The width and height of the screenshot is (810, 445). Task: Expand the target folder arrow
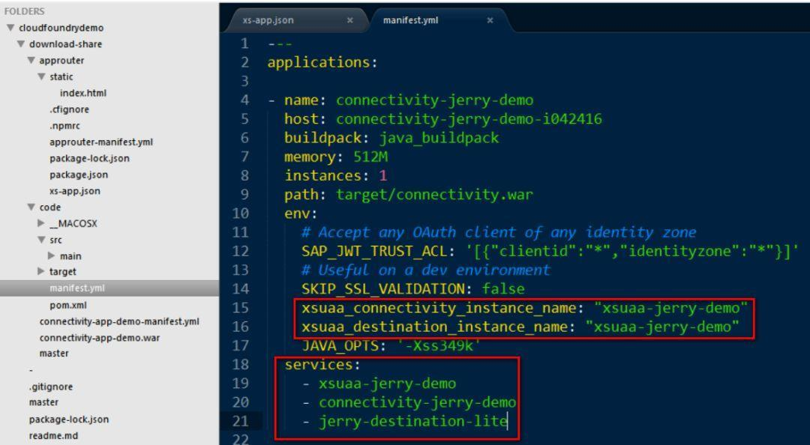coord(41,271)
